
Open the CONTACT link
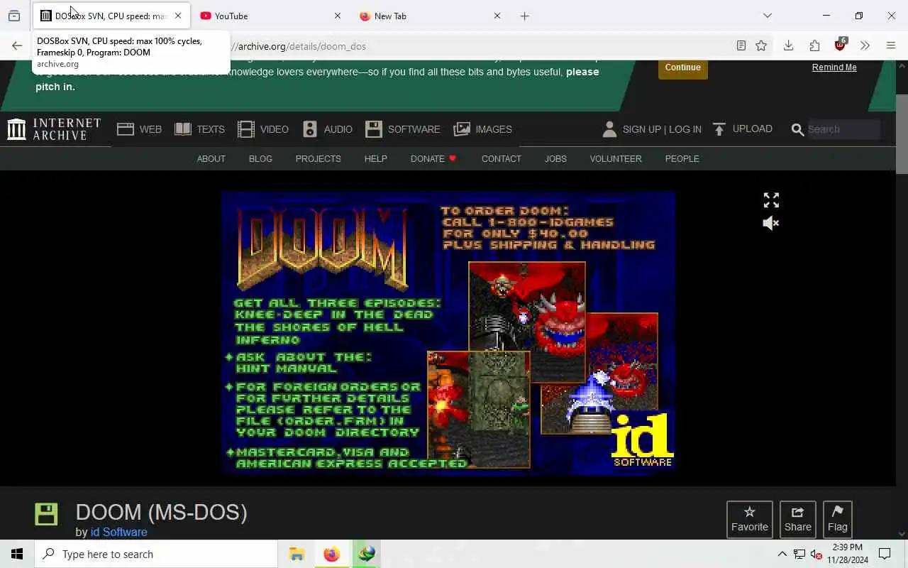pos(502,158)
